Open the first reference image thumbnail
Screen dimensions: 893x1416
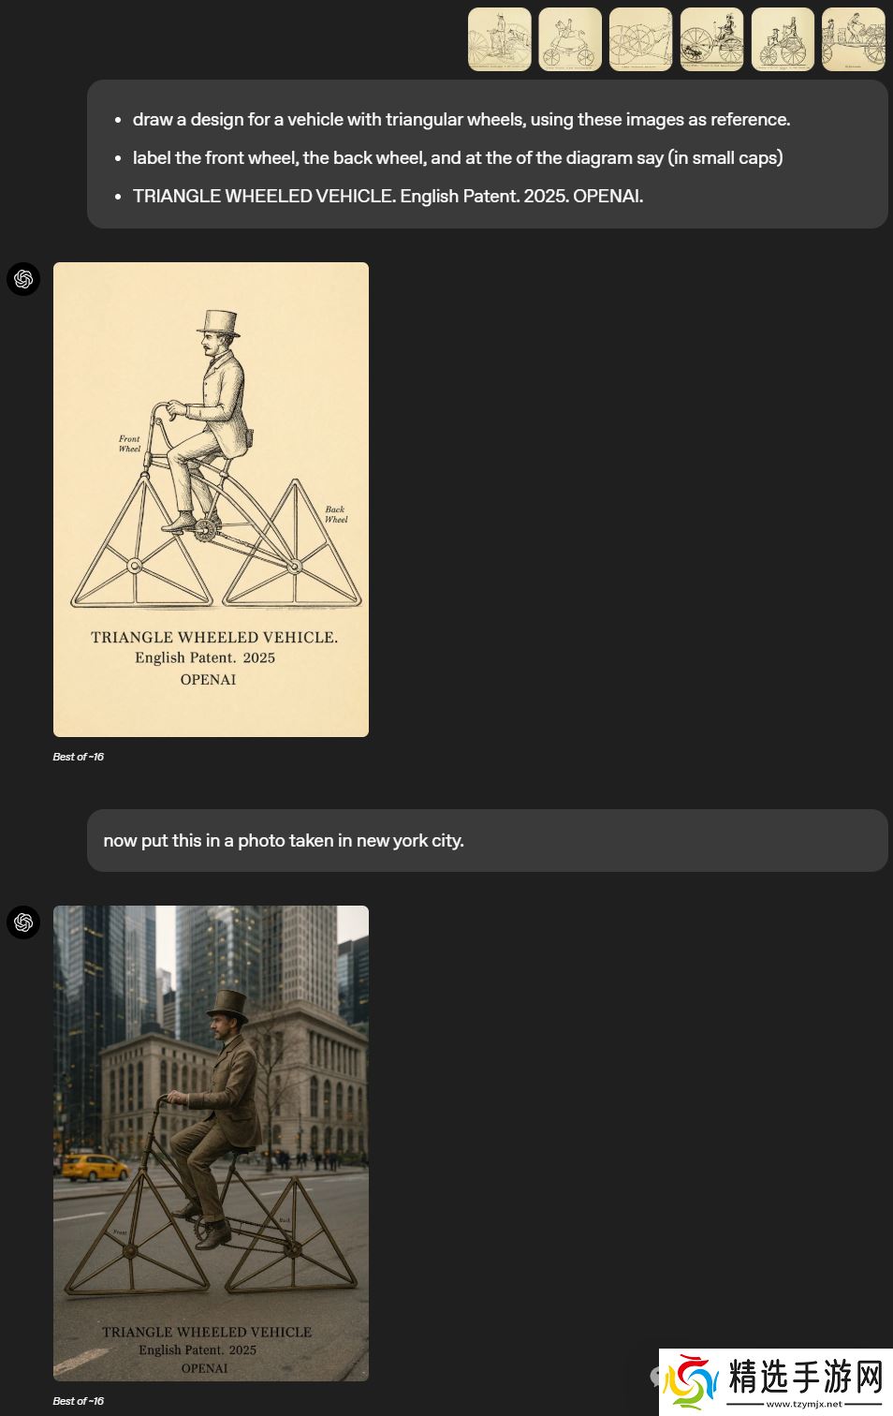click(500, 39)
